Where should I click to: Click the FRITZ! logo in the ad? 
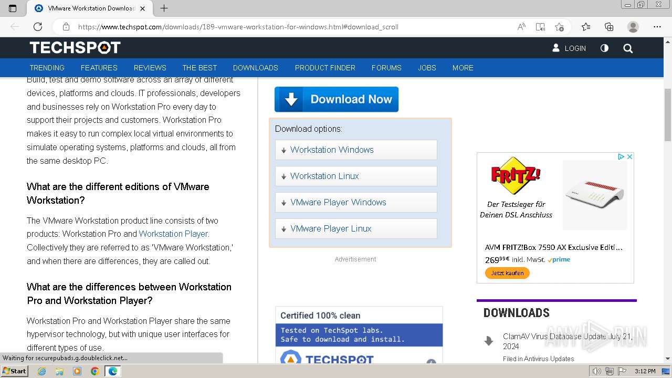tap(516, 175)
